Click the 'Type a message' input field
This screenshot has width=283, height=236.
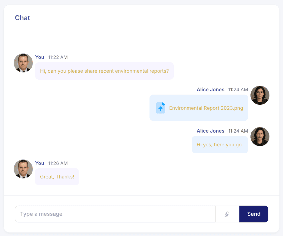115,214
